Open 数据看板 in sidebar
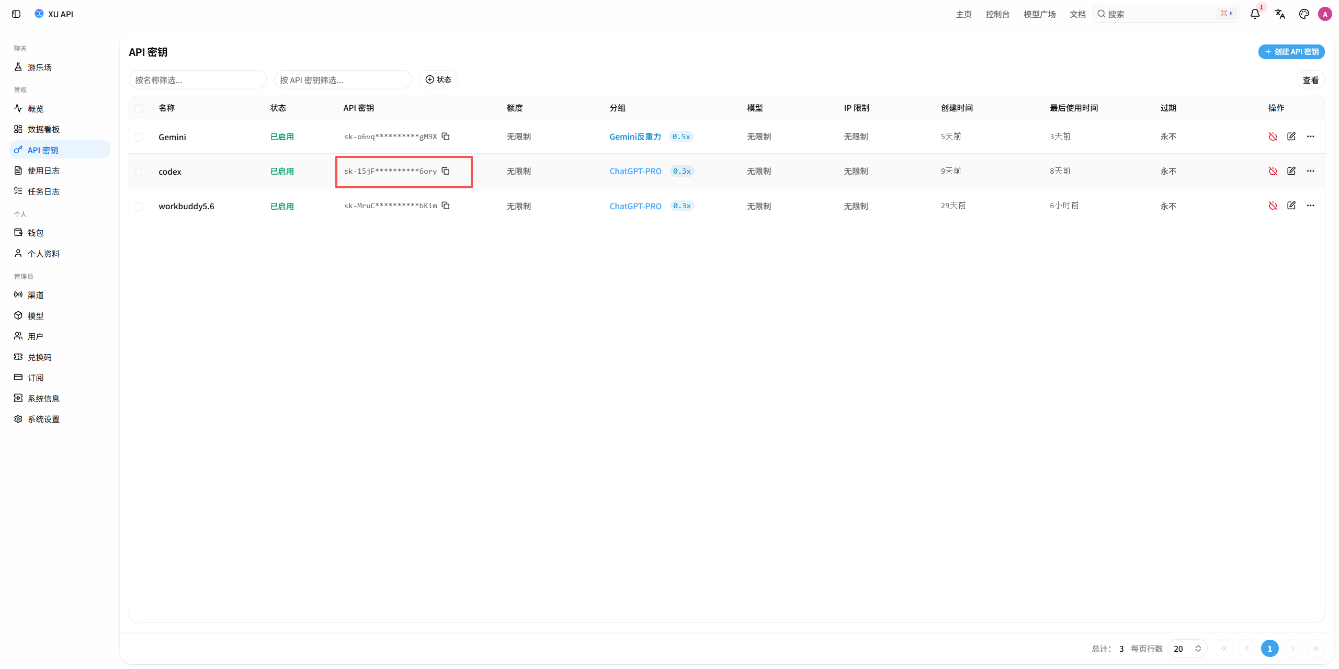The width and height of the screenshot is (1339, 669). pyautogui.click(x=60, y=129)
